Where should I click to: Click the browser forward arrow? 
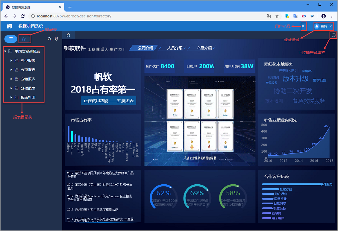pyautogui.click(x=15, y=16)
